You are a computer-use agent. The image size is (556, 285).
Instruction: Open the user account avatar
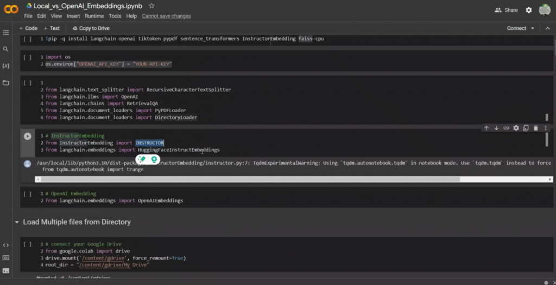pyautogui.click(x=545, y=10)
